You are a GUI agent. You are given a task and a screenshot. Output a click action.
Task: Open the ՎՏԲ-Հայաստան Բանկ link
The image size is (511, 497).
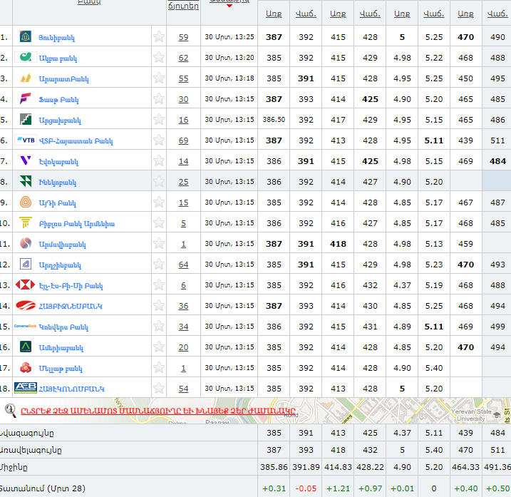point(76,141)
